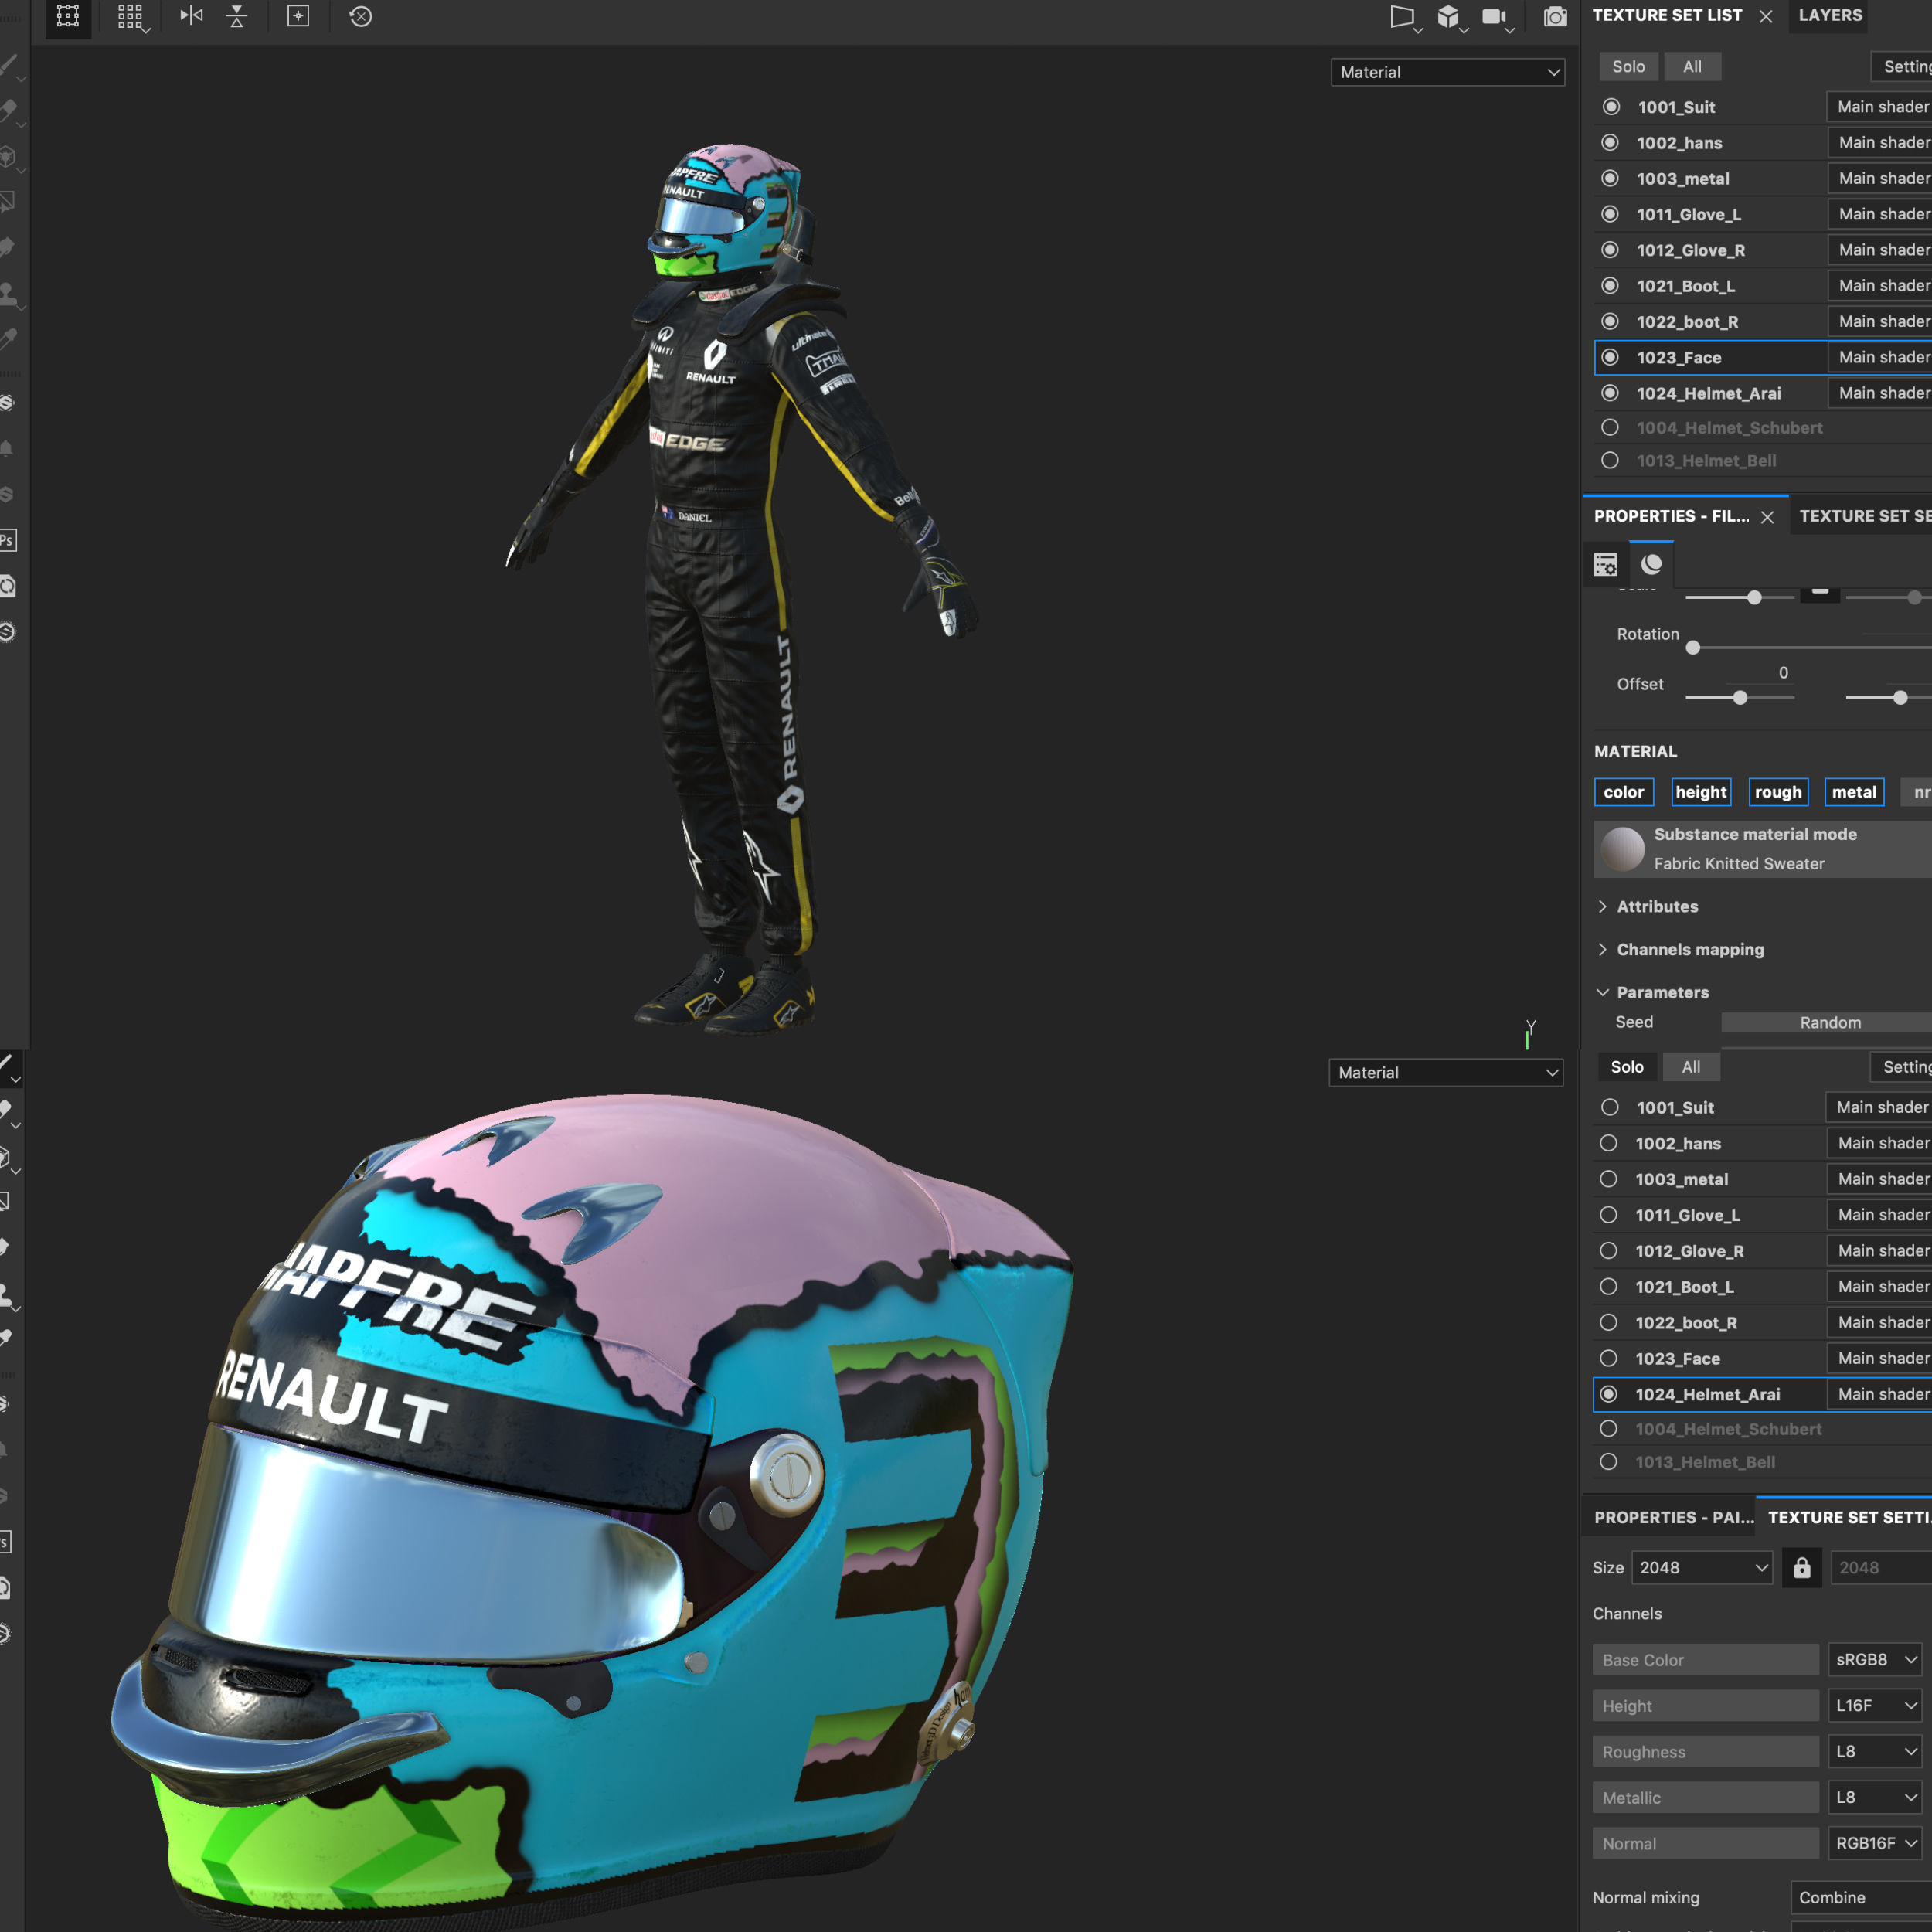Screen dimensions: 1932x1932
Task: Click the filled radio in highlighted 1023_Face row
Action: coord(1610,357)
